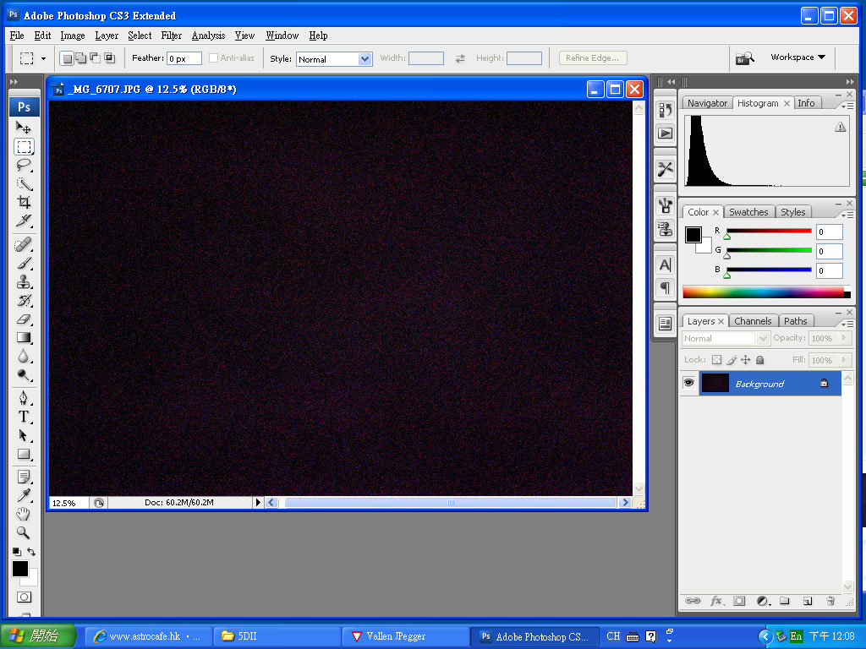
Task: Select the Horizontal Type tool
Action: (x=24, y=417)
